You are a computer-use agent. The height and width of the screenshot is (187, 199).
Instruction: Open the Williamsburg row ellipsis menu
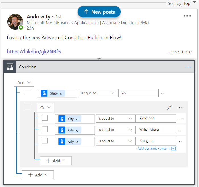(x=181, y=130)
